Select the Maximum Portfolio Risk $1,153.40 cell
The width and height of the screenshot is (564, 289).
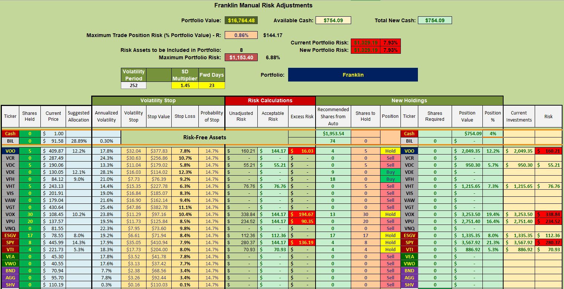tap(241, 57)
